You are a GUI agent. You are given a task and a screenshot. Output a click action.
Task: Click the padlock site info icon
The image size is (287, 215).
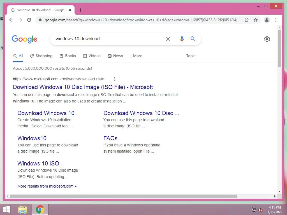pyautogui.click(x=40, y=20)
